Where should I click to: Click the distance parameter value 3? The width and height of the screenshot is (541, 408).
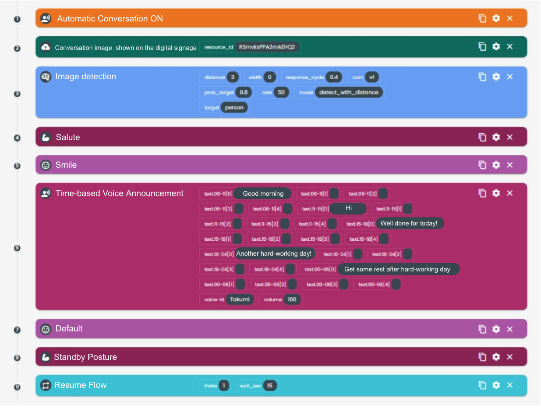[x=233, y=77]
